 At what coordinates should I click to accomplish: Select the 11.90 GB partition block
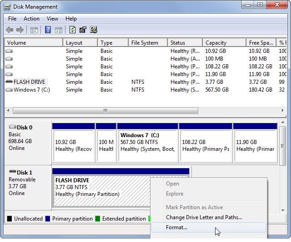tap(255, 143)
